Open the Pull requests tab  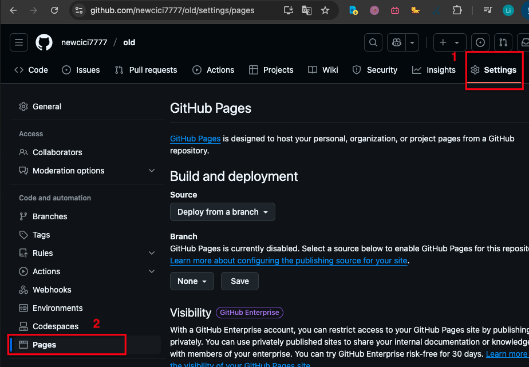(x=146, y=70)
